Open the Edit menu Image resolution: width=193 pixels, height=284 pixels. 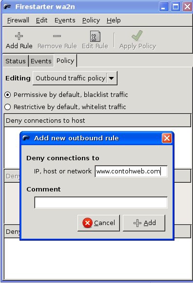[x=41, y=20]
